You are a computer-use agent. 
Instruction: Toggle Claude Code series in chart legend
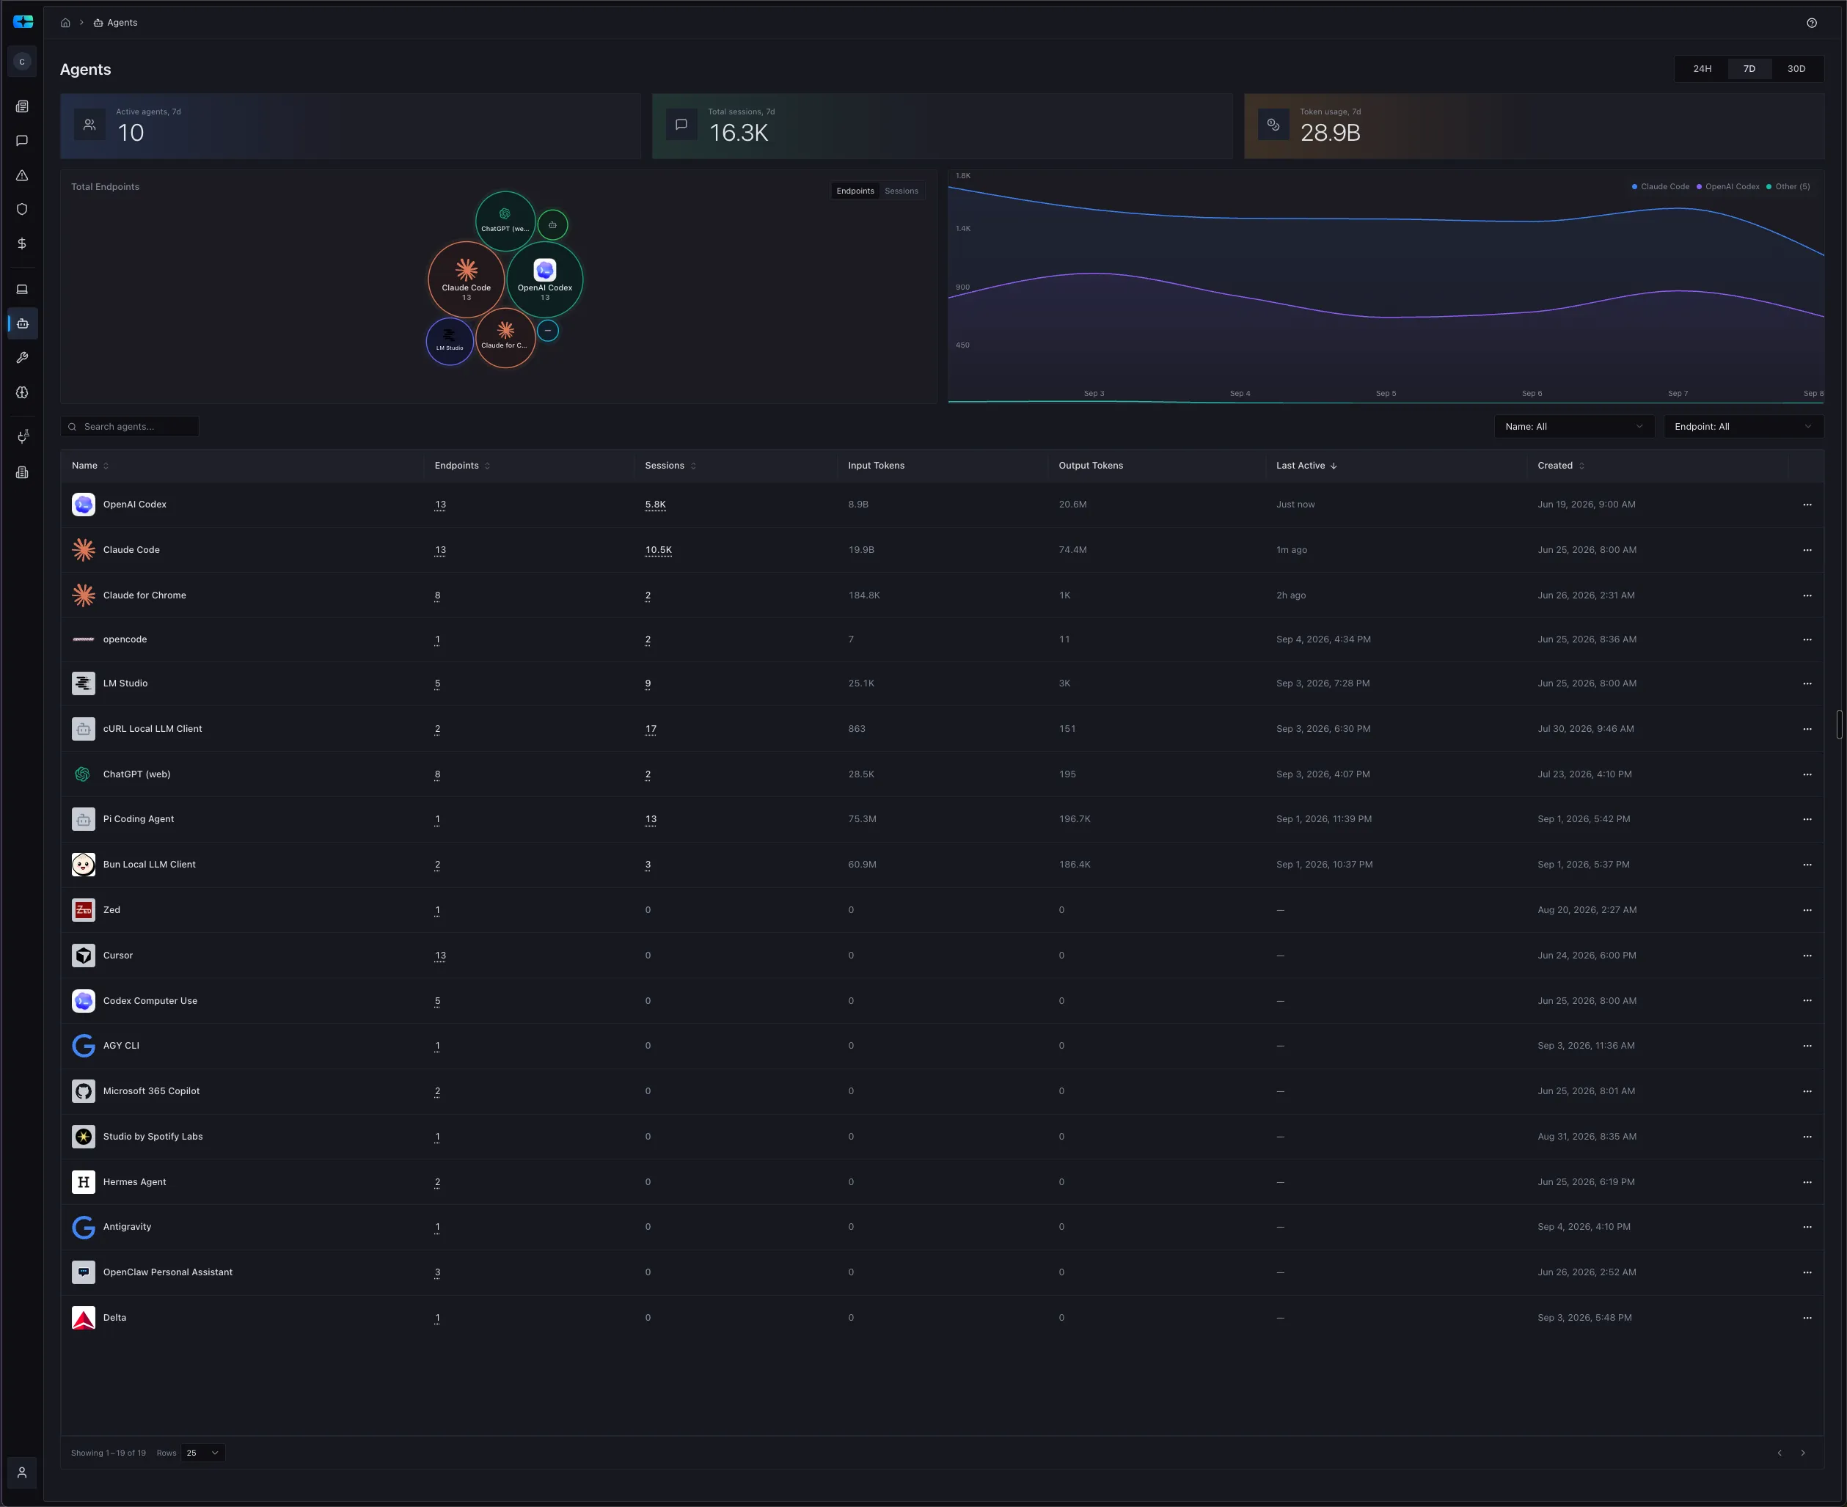(x=1660, y=187)
